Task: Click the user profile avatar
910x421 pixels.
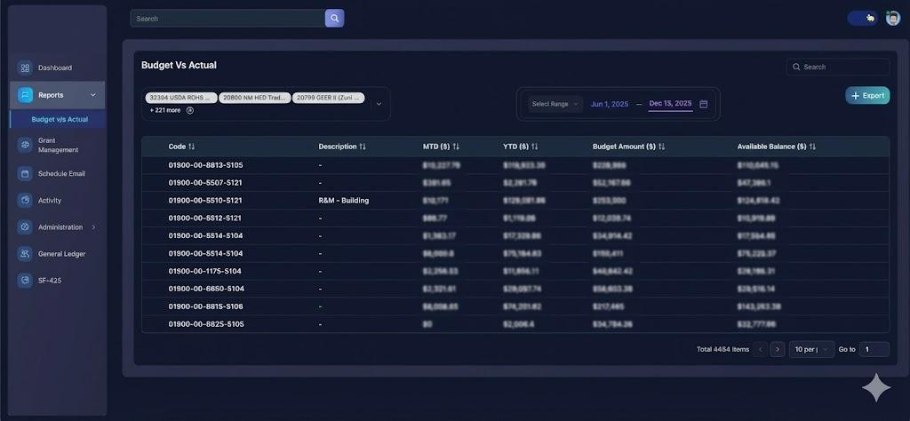Action: pyautogui.click(x=893, y=18)
